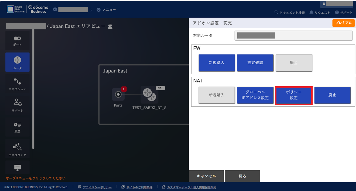Click the 対象ルータ input field

(293, 35)
